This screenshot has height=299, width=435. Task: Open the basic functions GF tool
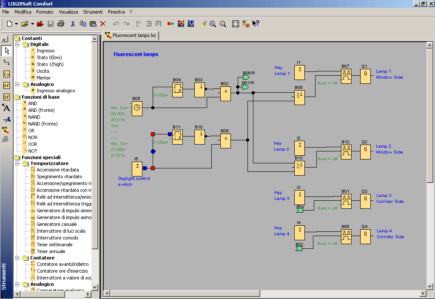point(6,85)
